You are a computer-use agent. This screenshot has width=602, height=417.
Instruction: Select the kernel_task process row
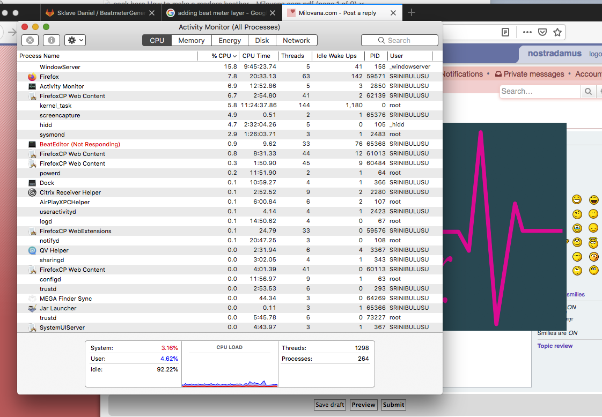[x=230, y=106]
